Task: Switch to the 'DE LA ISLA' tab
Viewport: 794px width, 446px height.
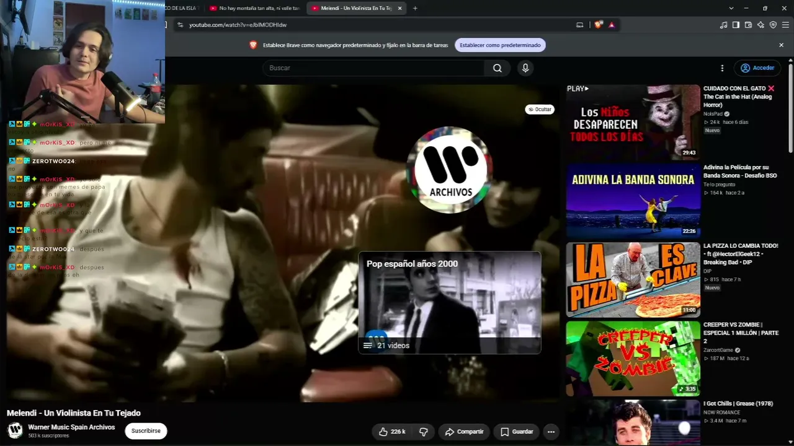Action: 183,8
